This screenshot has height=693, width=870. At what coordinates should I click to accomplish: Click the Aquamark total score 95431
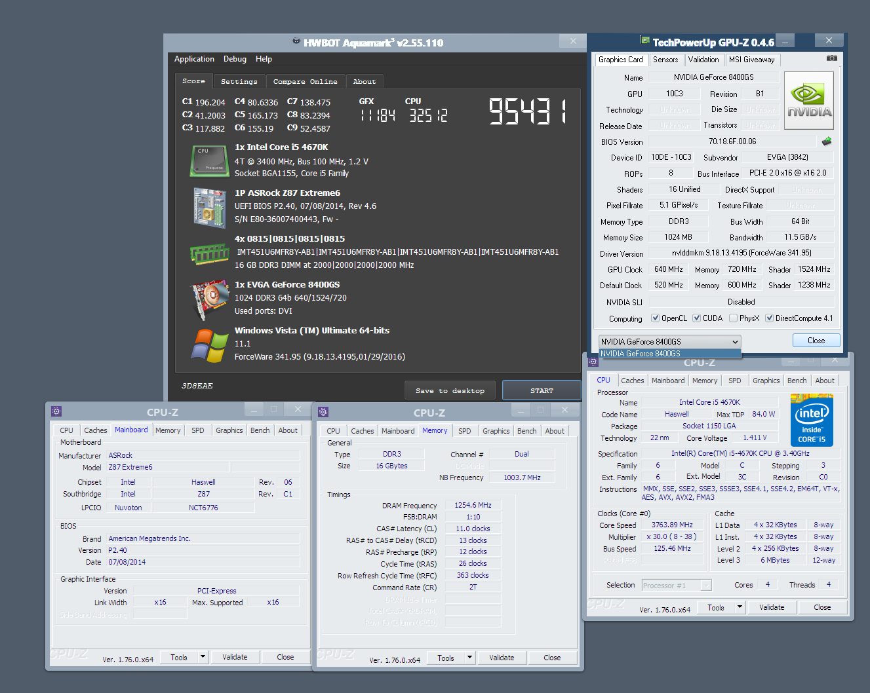[x=528, y=111]
